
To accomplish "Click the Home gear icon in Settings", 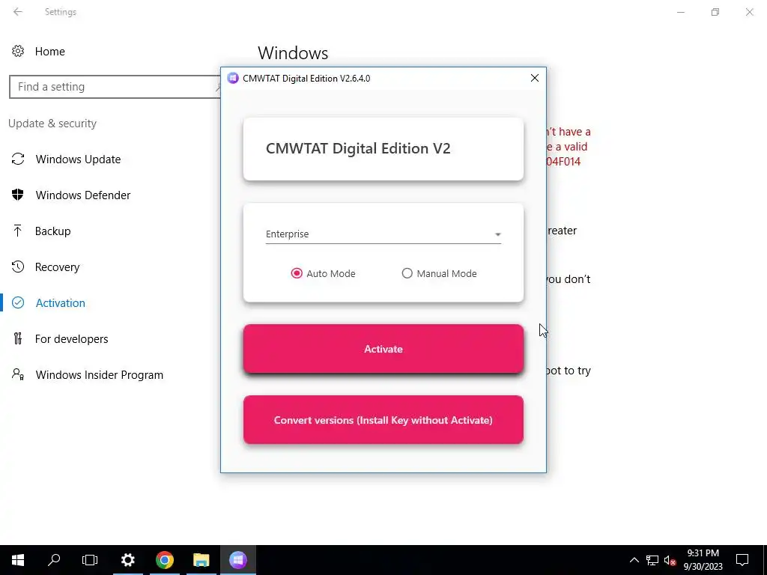I will coord(18,51).
